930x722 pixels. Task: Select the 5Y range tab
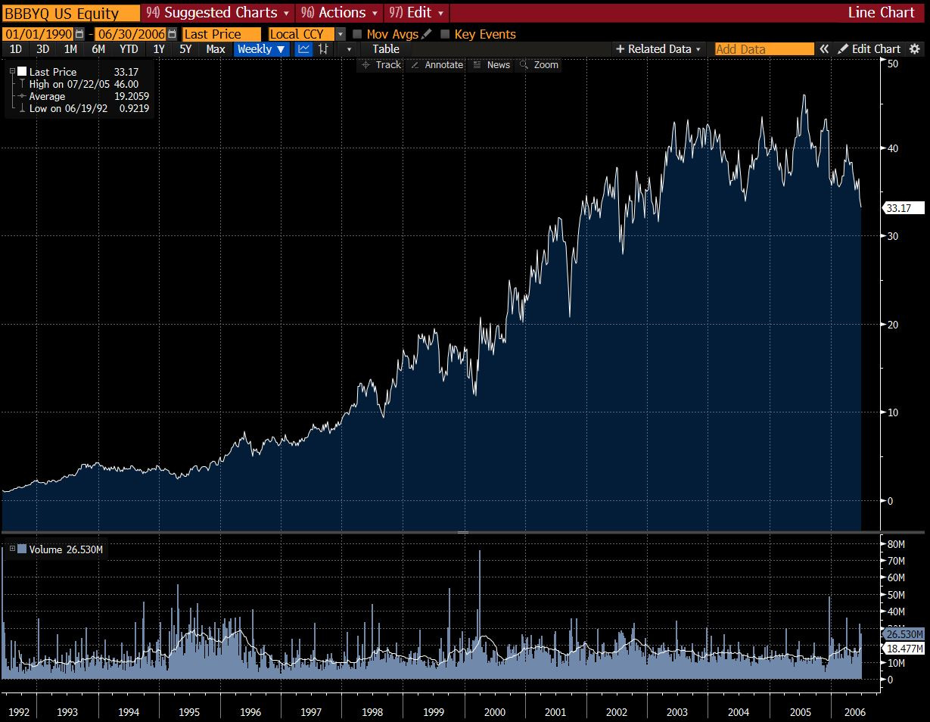pyautogui.click(x=185, y=49)
